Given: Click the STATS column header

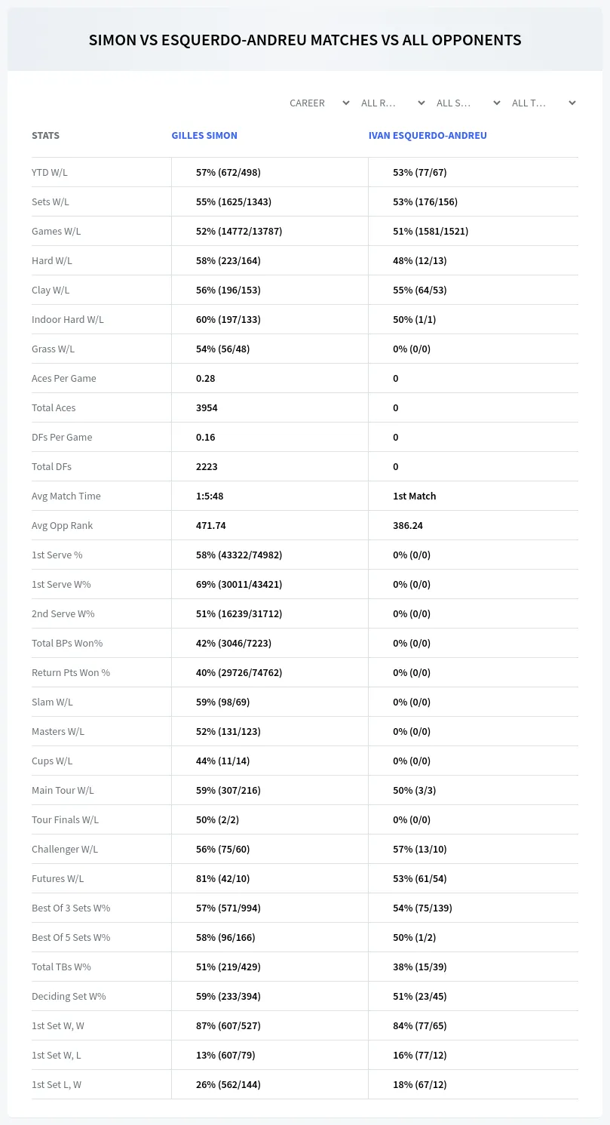Looking at the screenshot, I should click(45, 136).
